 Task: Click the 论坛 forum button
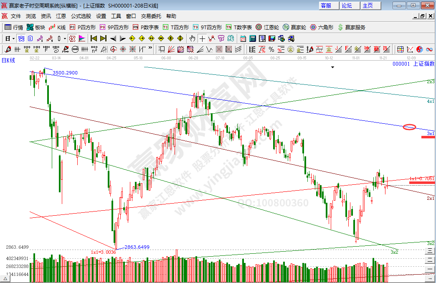347,5
